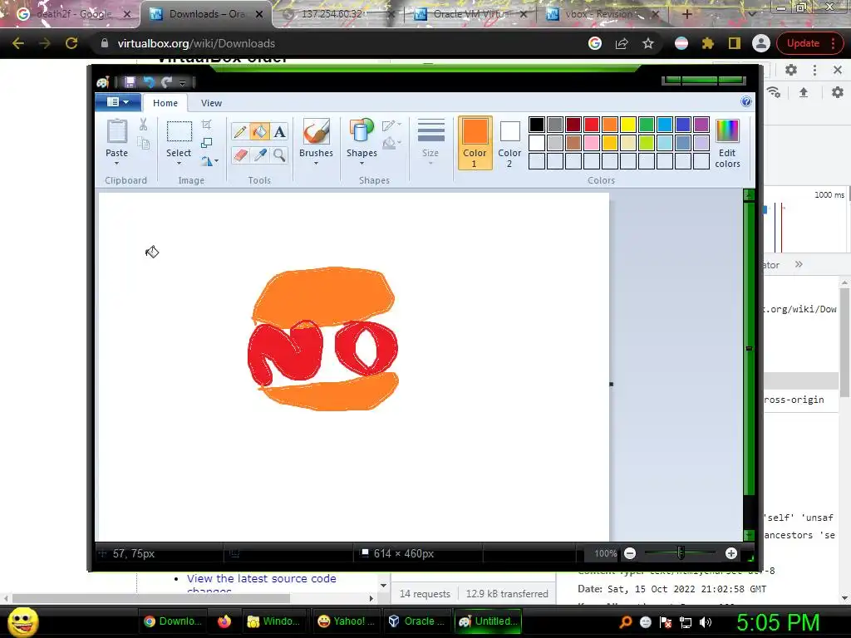The height and width of the screenshot is (638, 851).
Task: Select Color 2 background button
Action: (x=509, y=143)
